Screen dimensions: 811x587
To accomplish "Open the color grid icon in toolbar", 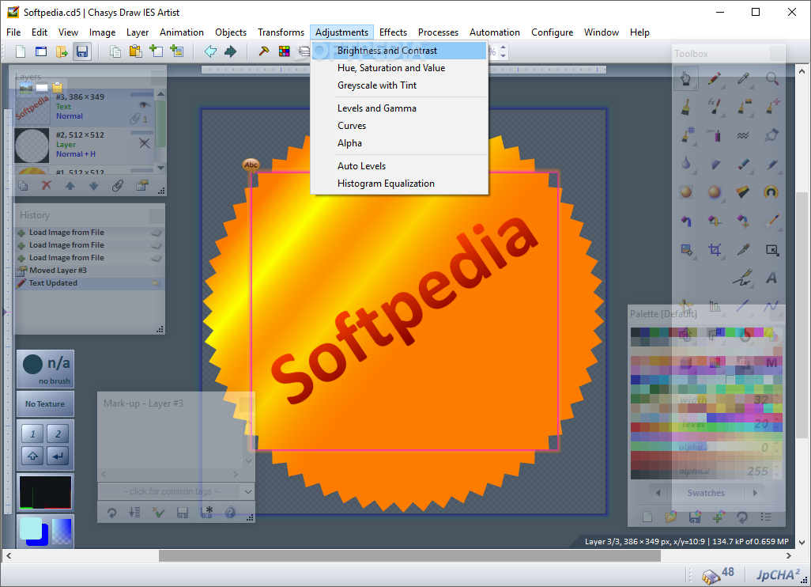I will pyautogui.click(x=285, y=51).
